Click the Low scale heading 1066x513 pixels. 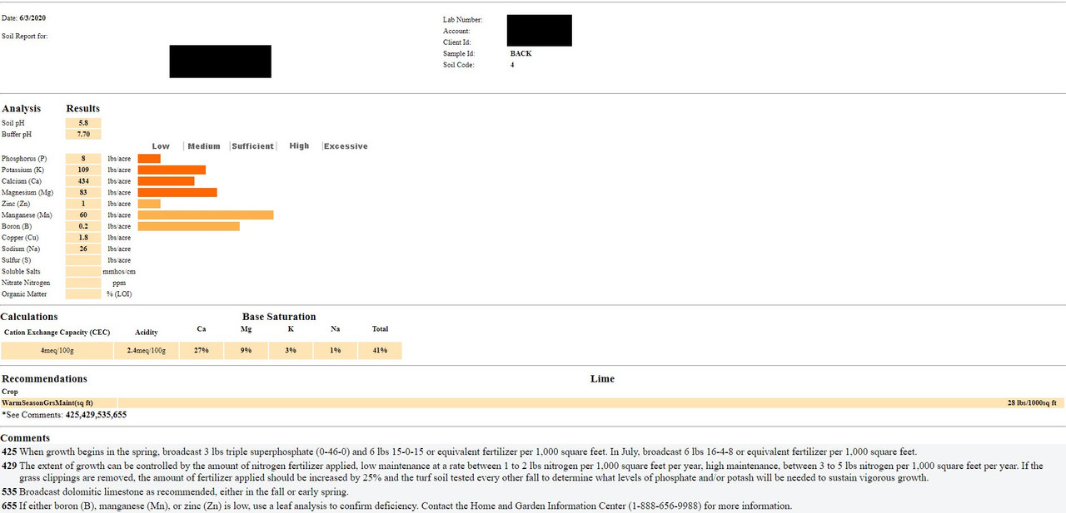(x=161, y=146)
